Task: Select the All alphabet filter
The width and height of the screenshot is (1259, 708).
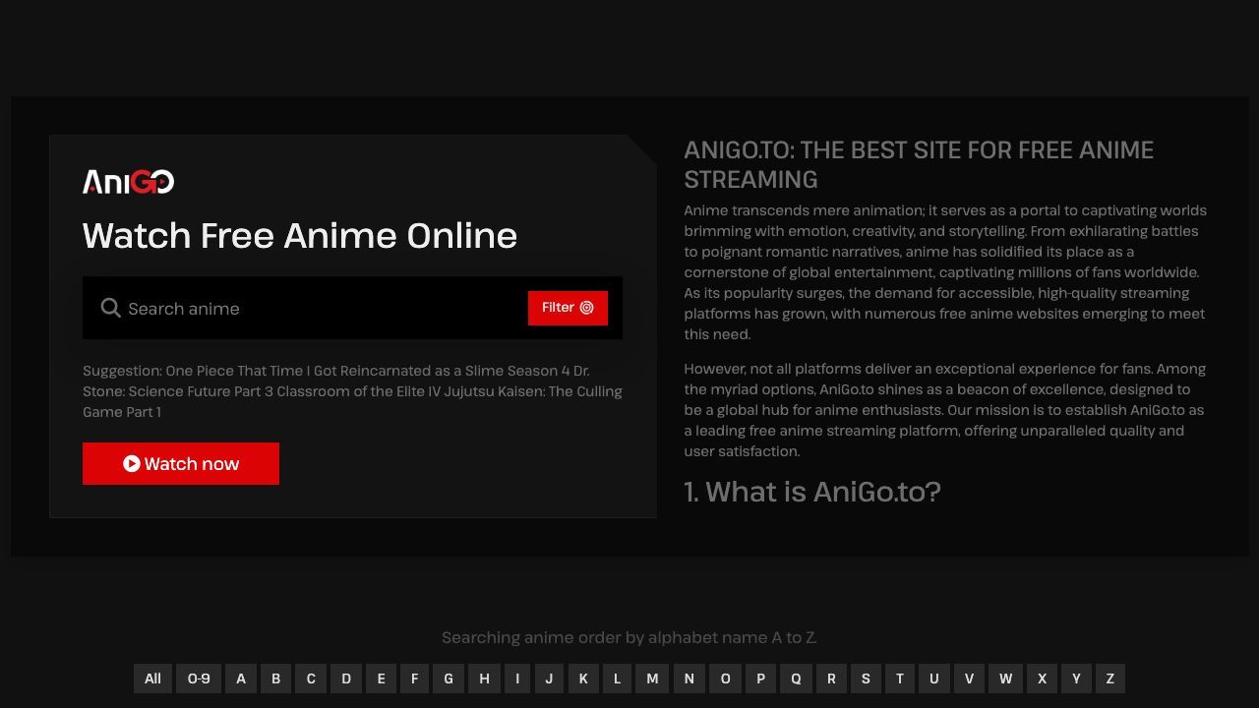Action: pyautogui.click(x=152, y=678)
